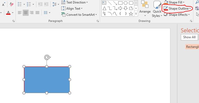This screenshot has width=199, height=103.
Task: Select the Triangle shape in gallery
Action: coord(104,8)
